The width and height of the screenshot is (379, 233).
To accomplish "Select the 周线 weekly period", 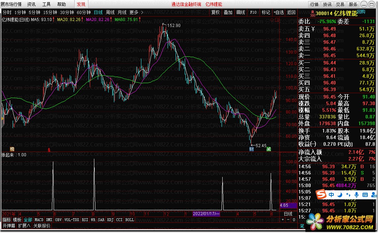I will point(110,12).
